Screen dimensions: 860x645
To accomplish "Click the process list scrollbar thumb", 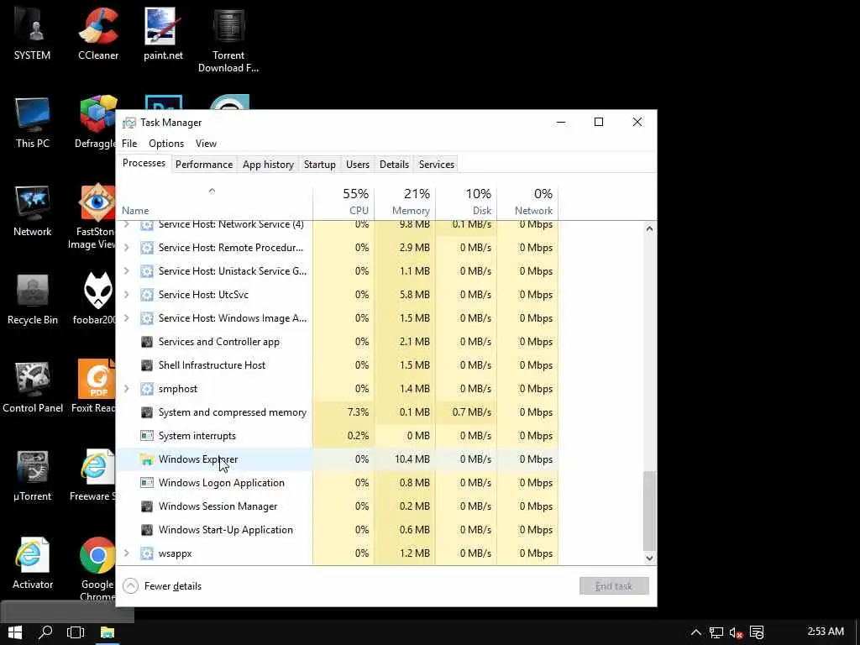I will 649,510.
